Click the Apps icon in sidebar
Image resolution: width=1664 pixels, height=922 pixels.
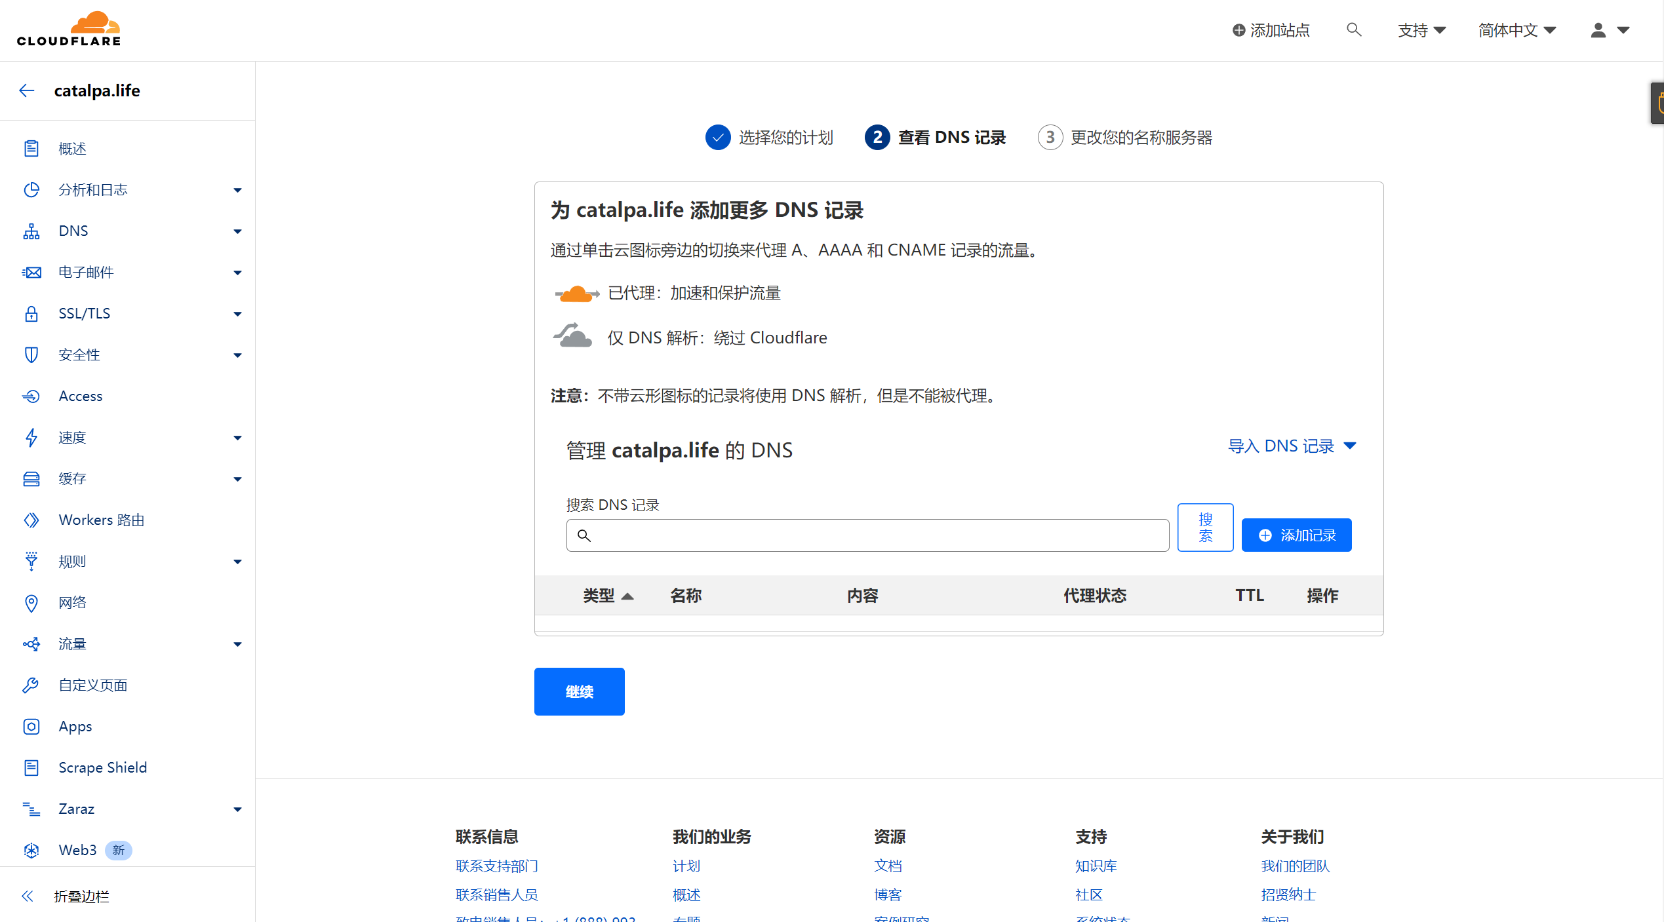pyautogui.click(x=31, y=727)
